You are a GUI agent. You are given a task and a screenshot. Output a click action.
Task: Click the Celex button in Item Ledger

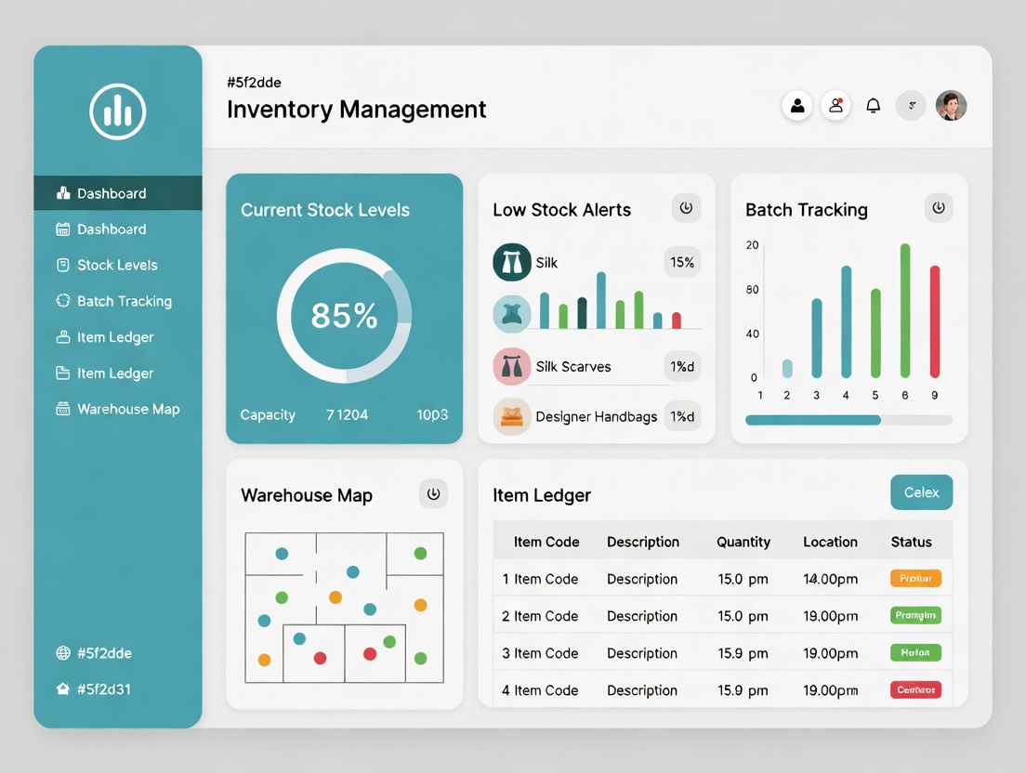(x=921, y=492)
